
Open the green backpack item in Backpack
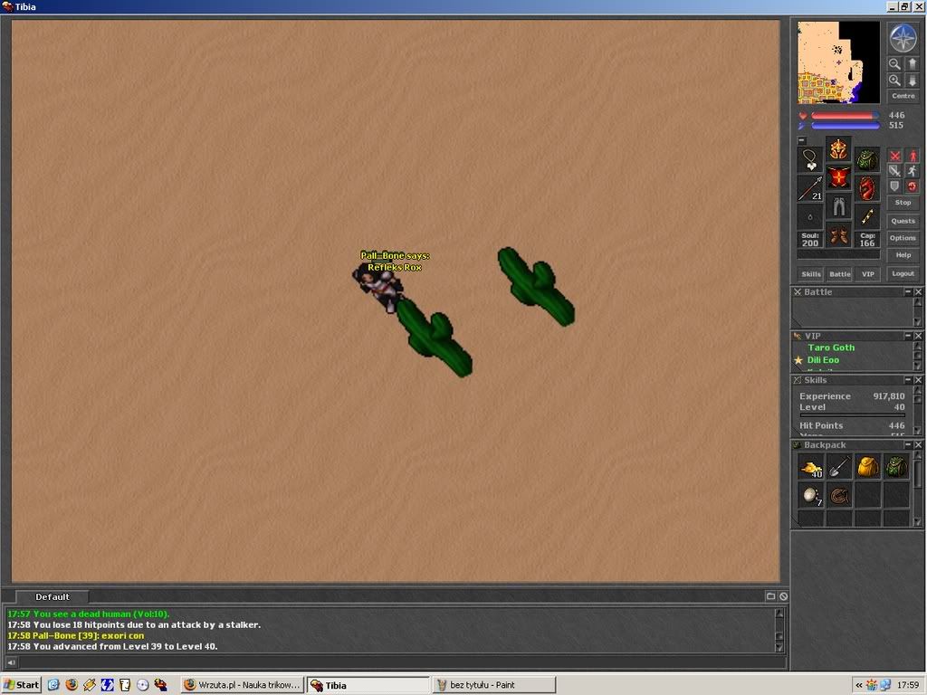pyautogui.click(x=895, y=468)
